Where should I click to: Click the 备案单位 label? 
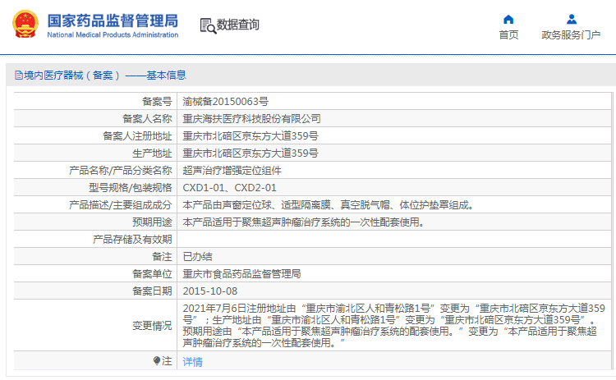tap(152, 274)
